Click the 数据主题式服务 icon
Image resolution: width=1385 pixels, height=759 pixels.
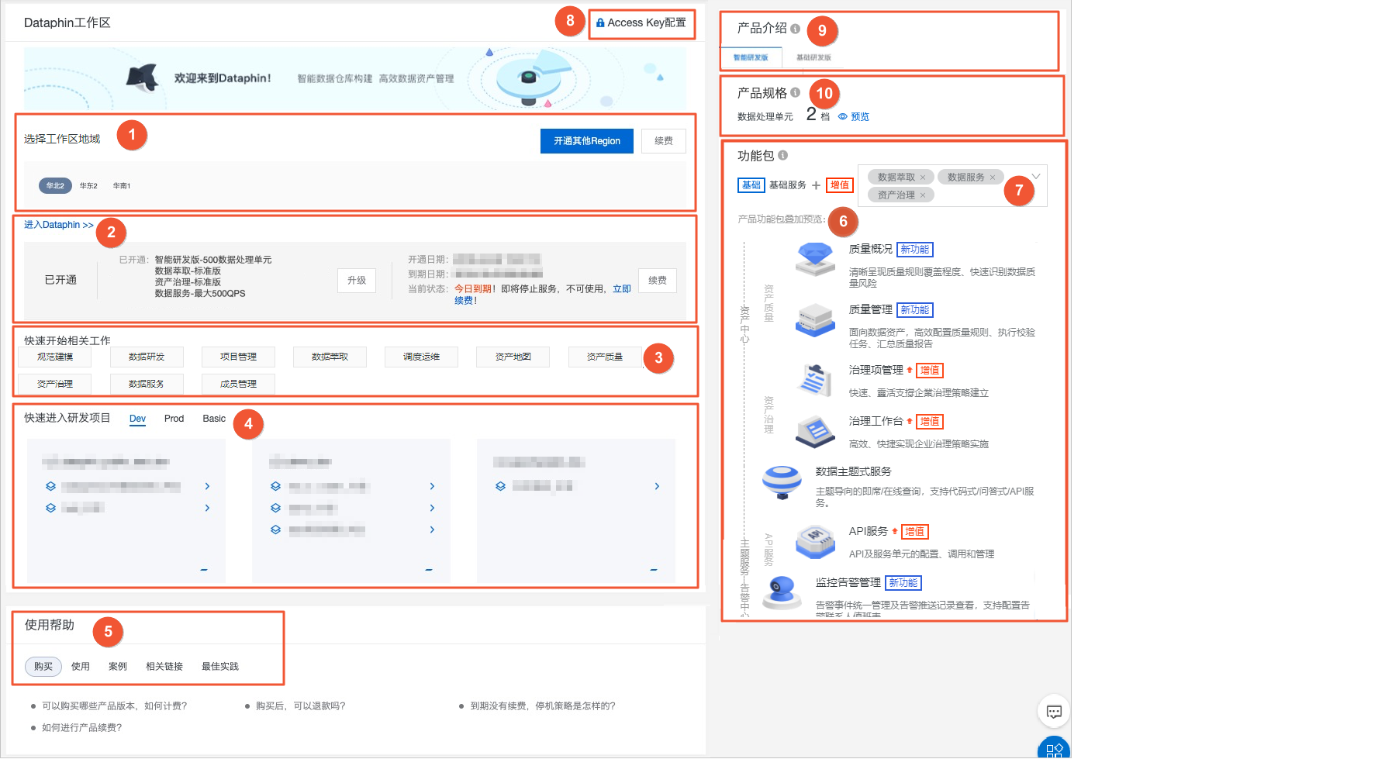782,483
